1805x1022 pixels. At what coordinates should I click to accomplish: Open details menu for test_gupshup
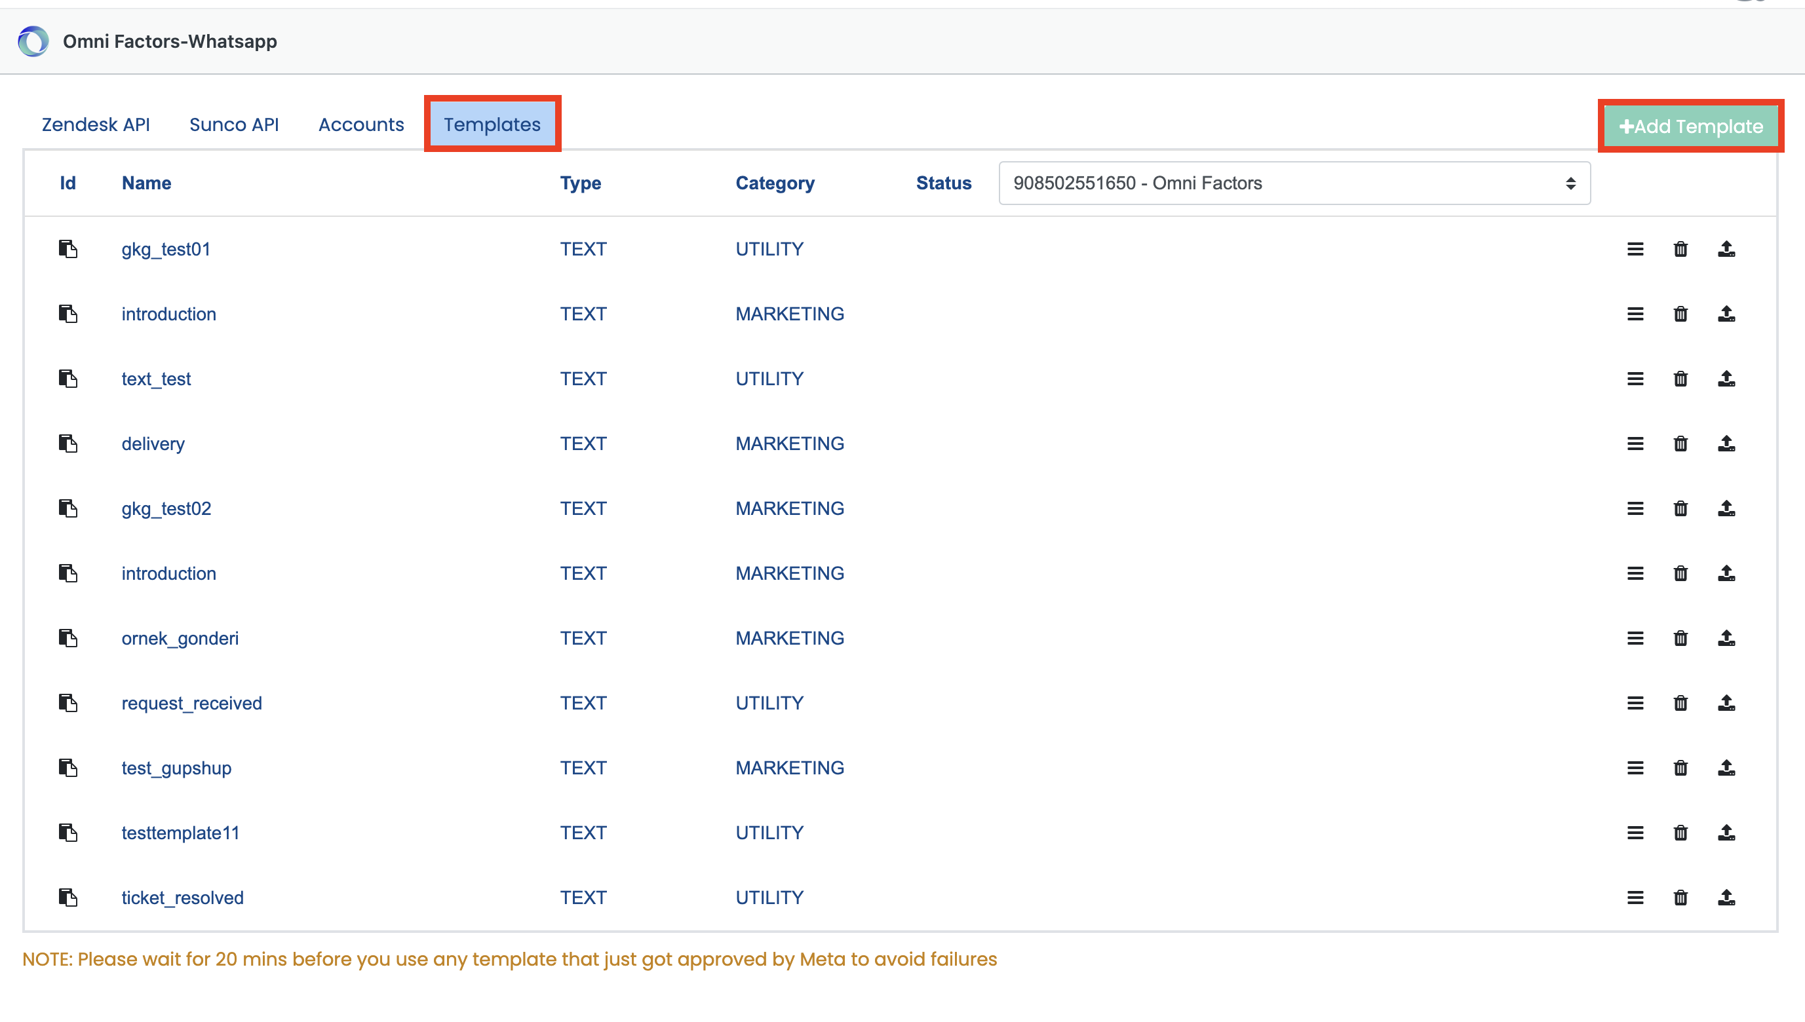1635,768
